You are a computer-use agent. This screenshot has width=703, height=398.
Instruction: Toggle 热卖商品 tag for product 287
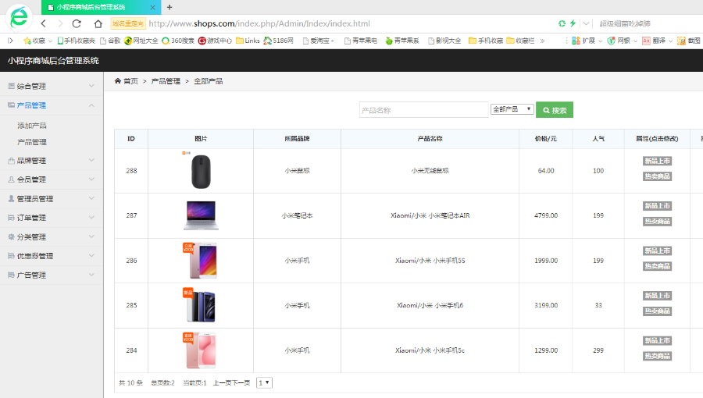pyautogui.click(x=657, y=222)
